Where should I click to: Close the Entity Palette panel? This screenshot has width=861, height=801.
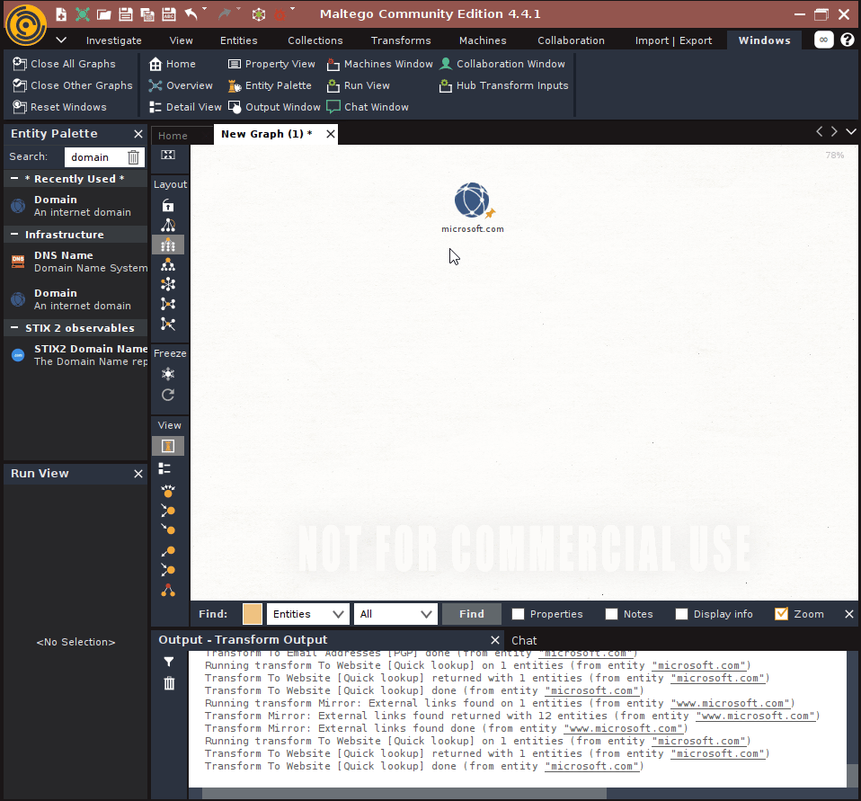[138, 133]
